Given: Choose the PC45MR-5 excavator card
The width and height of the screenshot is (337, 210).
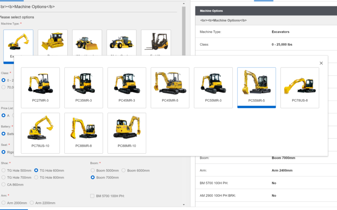Looking at the screenshot, I should (x=170, y=88).
